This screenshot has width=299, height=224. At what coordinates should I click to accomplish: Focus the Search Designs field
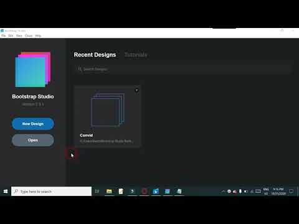pyautogui.click(x=183, y=69)
